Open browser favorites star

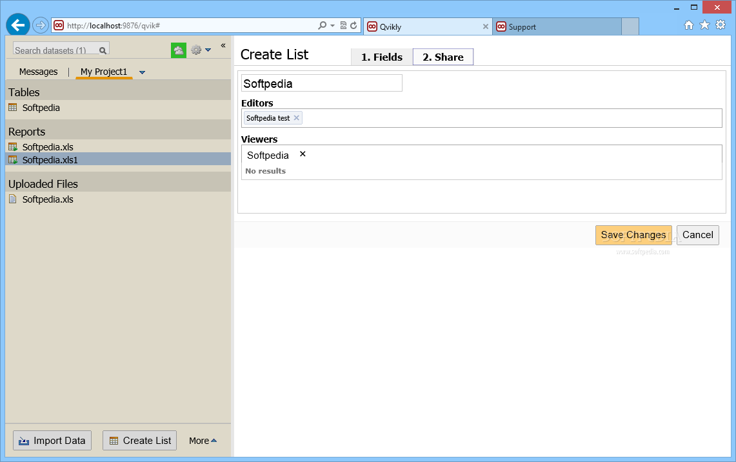pos(704,25)
